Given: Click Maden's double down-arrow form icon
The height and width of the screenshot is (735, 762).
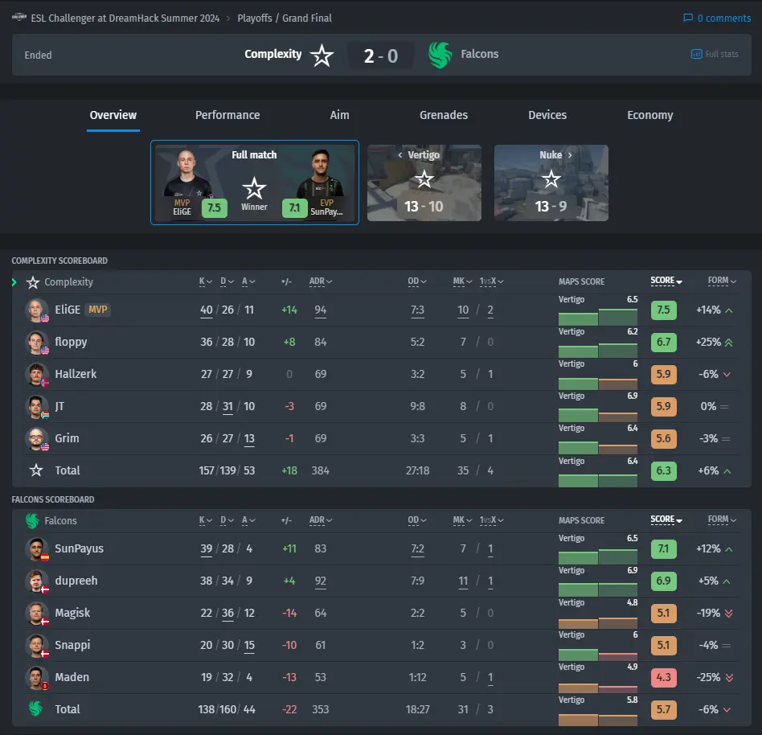Looking at the screenshot, I should point(729,678).
